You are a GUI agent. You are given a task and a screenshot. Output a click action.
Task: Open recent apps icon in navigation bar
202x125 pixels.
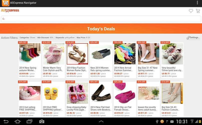point(29,121)
